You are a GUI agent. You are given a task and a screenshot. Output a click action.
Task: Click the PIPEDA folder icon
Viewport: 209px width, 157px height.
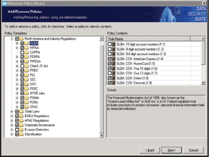(x=27, y=61)
